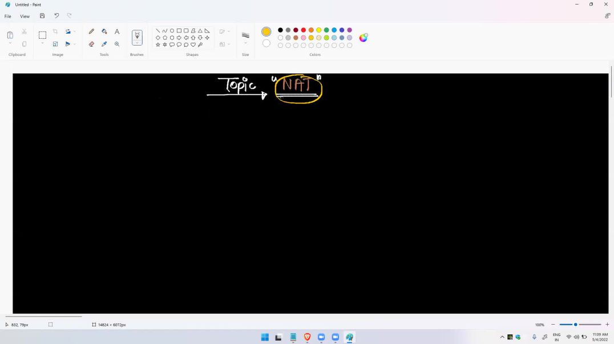The image size is (614, 344).
Task: Click the 100% zoom level text
Action: click(540, 325)
